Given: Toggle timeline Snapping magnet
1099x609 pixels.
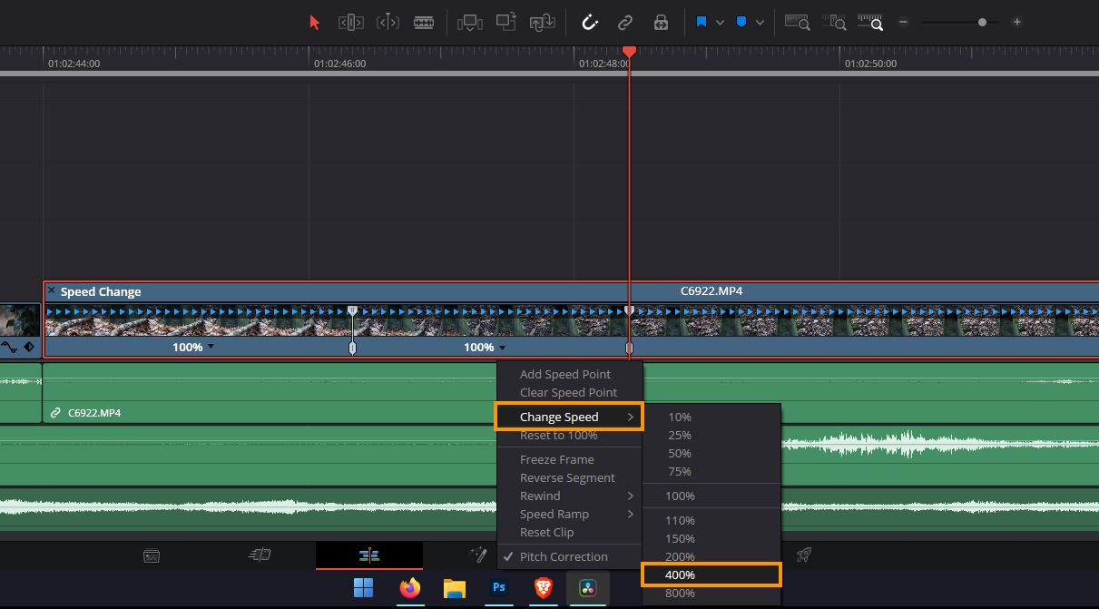Looking at the screenshot, I should click(590, 22).
